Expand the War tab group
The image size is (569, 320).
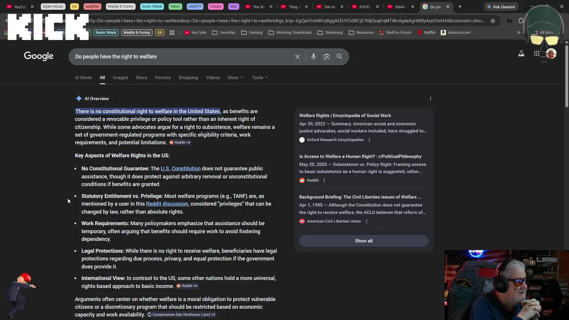point(233,7)
